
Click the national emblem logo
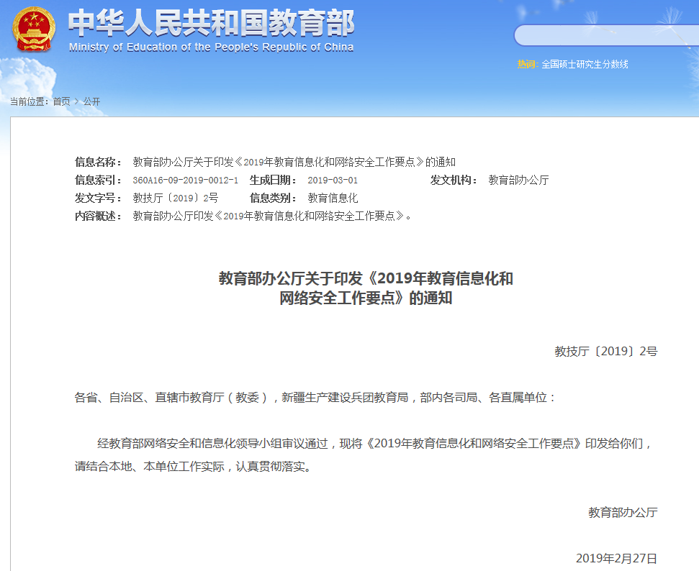tap(33, 29)
